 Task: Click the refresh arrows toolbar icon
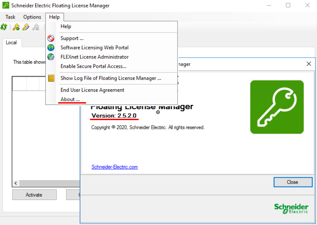tap(4, 27)
